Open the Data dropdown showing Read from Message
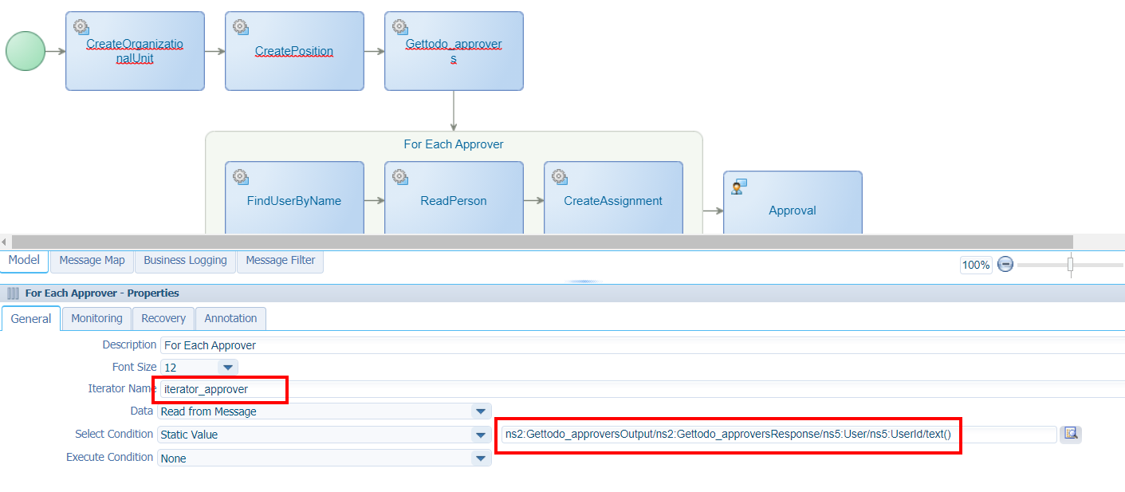The height and width of the screenshot is (492, 1125). click(x=480, y=411)
